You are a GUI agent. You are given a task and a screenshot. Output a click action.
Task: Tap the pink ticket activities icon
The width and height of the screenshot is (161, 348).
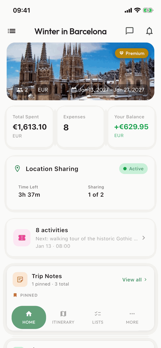coord(22,238)
